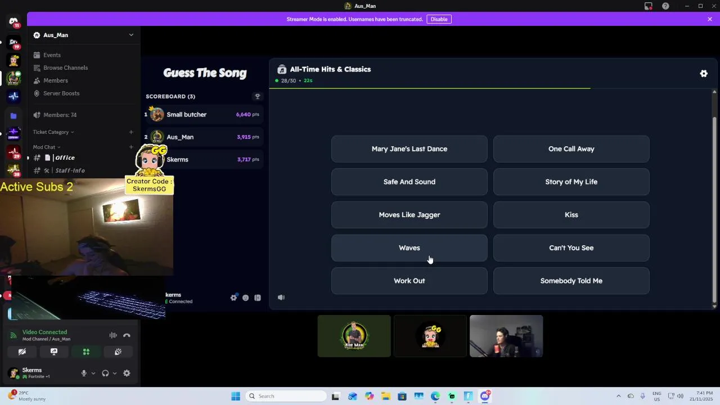Open activity settings gear near Connected status
This screenshot has height=405, width=720.
click(x=234, y=298)
